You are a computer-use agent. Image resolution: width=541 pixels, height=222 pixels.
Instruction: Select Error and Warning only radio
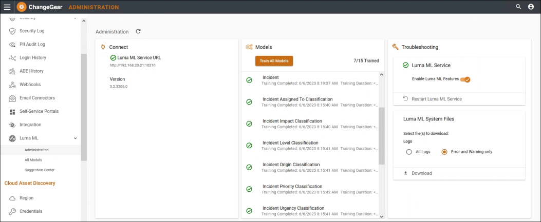pyautogui.click(x=444, y=152)
